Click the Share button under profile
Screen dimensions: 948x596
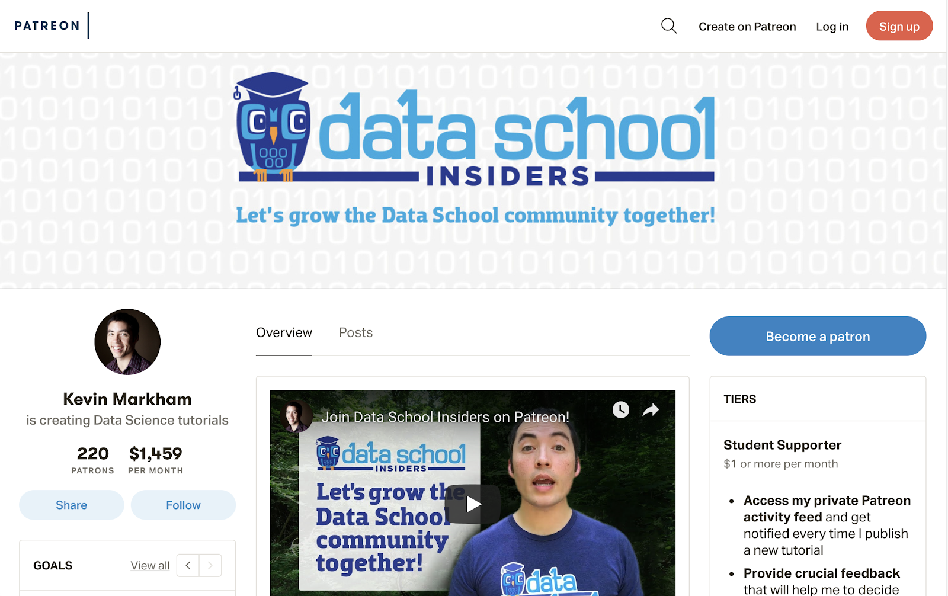point(72,505)
